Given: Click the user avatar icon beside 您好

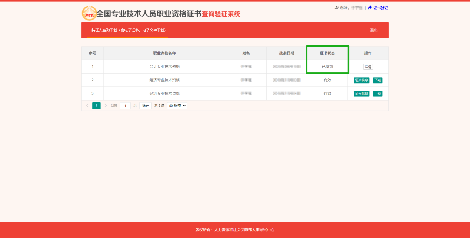Looking at the screenshot, I should 337,7.
